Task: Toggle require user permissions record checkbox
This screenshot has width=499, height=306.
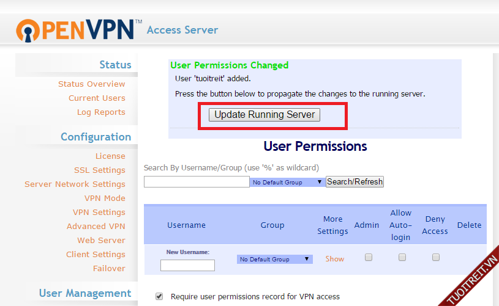Action: click(159, 296)
